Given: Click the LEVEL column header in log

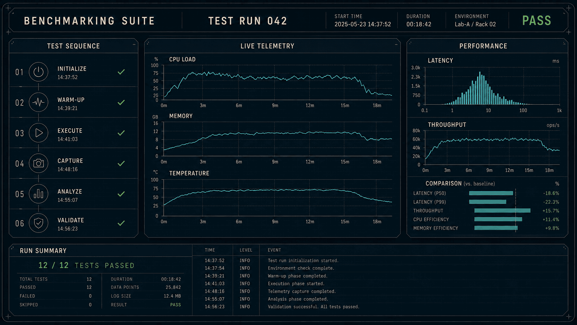Looking at the screenshot, I should 246,250.
